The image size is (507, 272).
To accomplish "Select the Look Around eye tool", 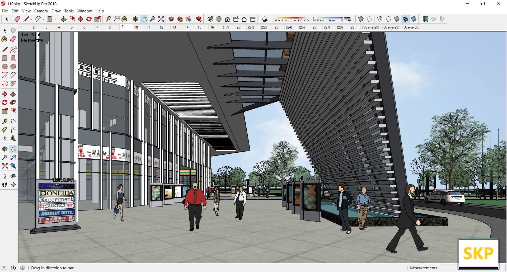I will (13, 176).
